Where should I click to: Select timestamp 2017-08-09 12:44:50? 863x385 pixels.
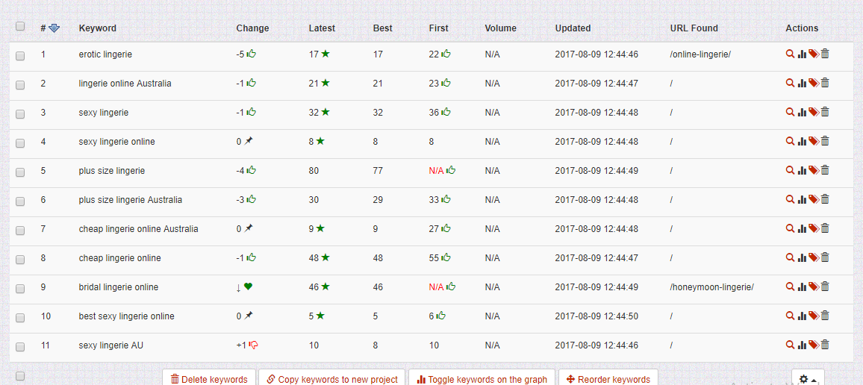pyautogui.click(x=596, y=316)
